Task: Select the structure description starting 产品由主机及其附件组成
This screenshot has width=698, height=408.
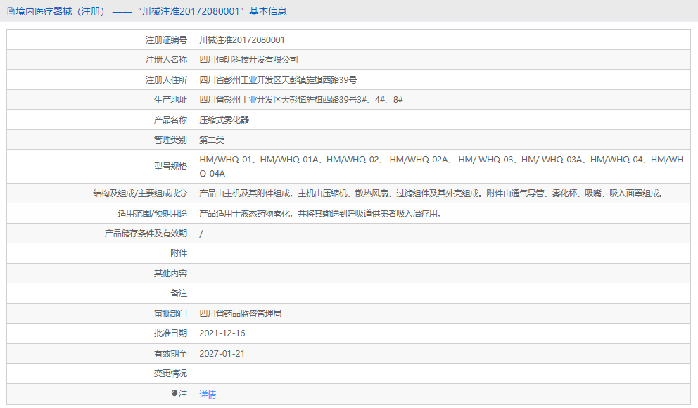Action: tap(431, 193)
